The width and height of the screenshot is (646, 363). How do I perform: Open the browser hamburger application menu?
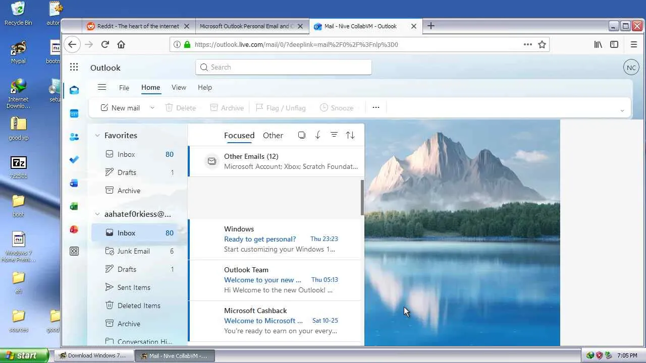pyautogui.click(x=634, y=44)
